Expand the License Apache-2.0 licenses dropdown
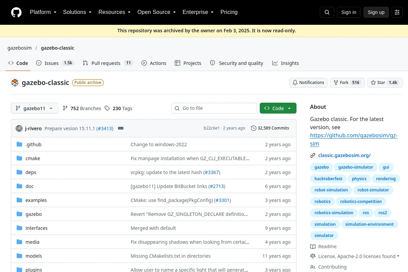Image resolution: width=408 pixels, height=272 pixels. point(359,256)
